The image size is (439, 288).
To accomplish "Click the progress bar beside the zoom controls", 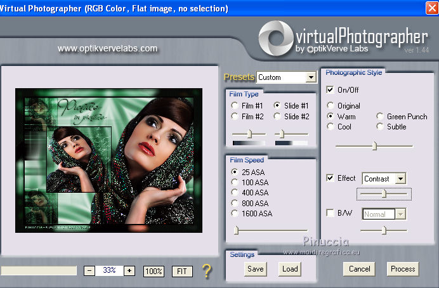I will [39, 271].
